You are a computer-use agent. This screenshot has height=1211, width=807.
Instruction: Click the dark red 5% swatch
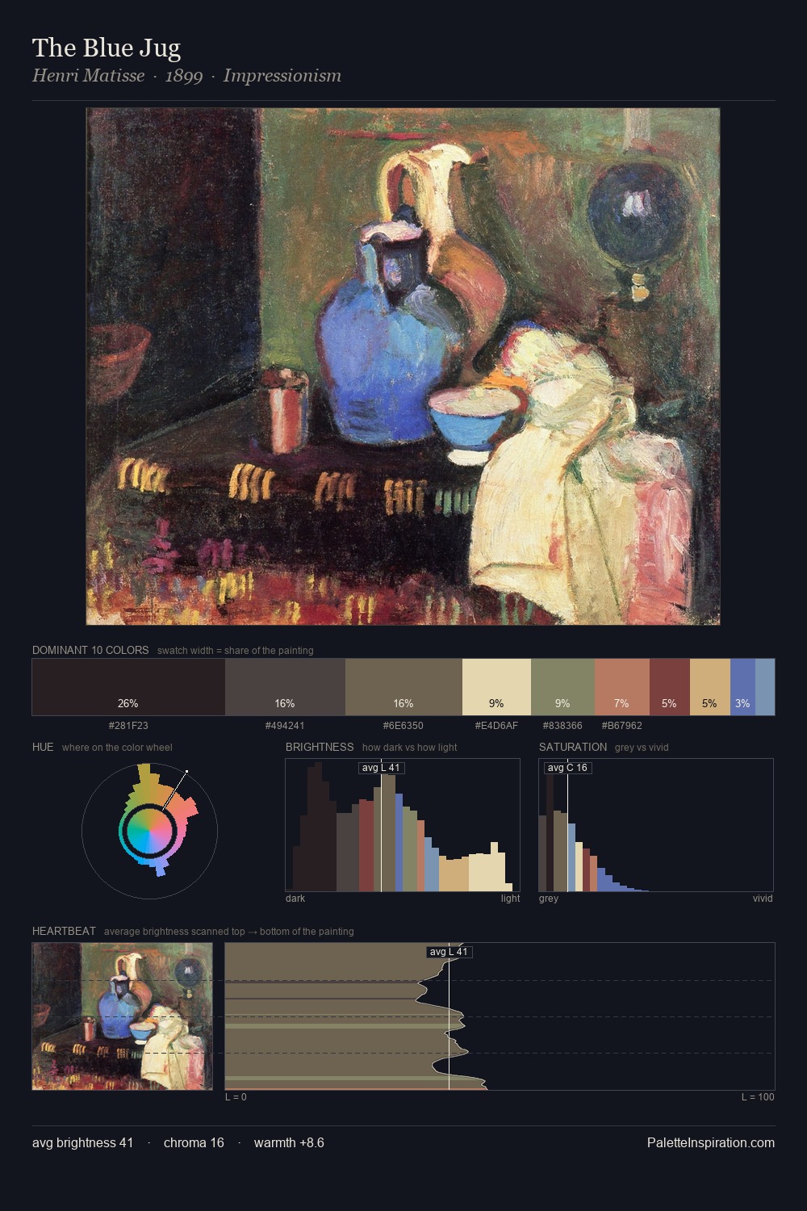[670, 687]
